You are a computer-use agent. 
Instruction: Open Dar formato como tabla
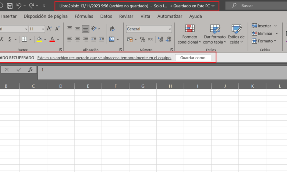point(215,34)
